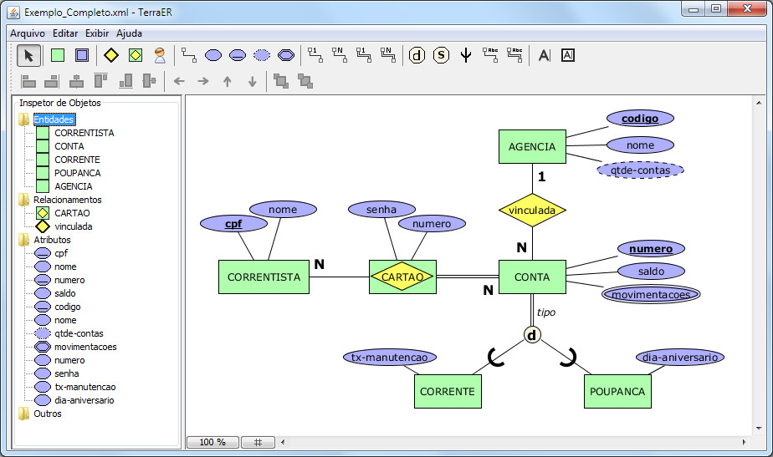Viewport: 773px width, 457px height.
Task: Move selection down with arrow button
Action: pyautogui.click(x=253, y=81)
